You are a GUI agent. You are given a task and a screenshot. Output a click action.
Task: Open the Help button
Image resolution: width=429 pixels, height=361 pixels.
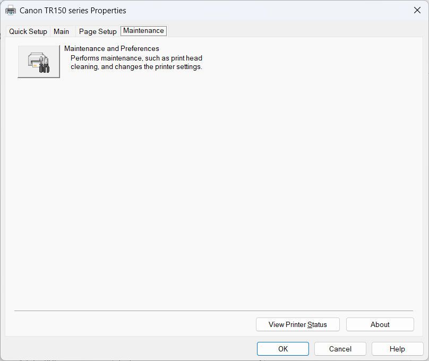(x=397, y=349)
